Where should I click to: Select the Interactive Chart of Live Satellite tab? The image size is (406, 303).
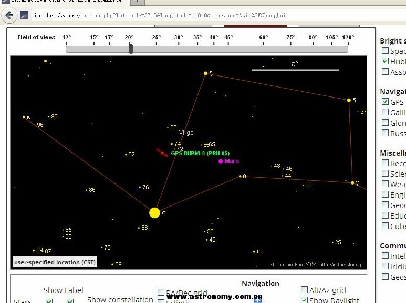tap(65, 2)
